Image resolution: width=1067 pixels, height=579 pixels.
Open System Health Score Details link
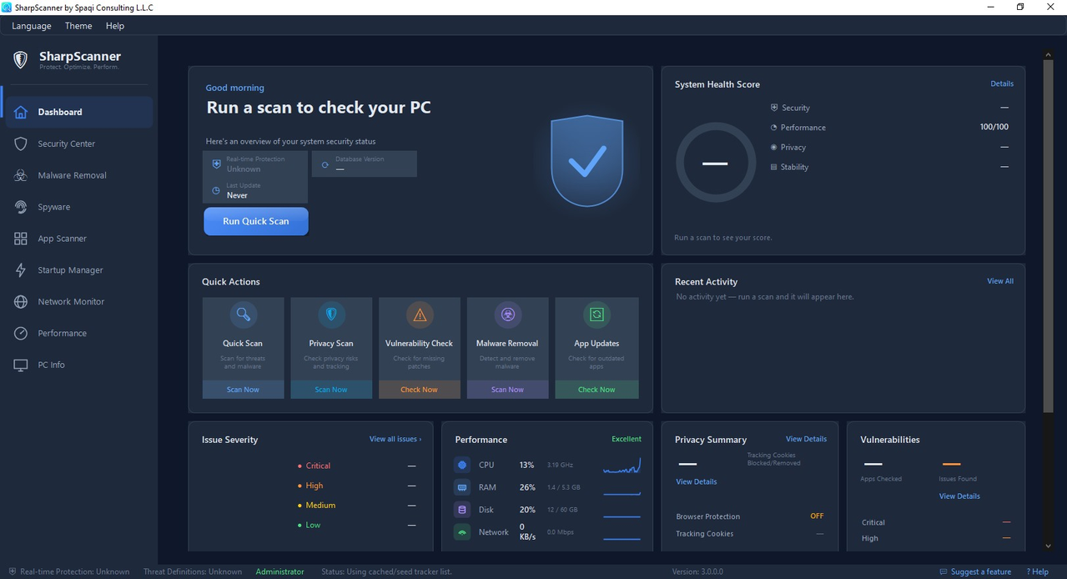click(x=1002, y=83)
